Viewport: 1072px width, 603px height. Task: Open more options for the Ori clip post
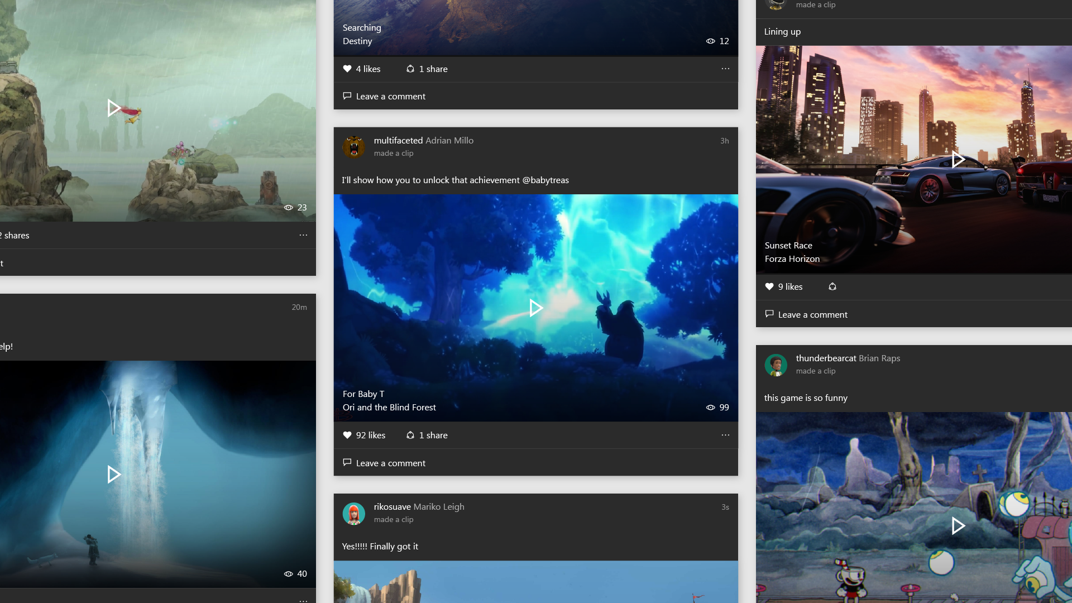click(725, 435)
